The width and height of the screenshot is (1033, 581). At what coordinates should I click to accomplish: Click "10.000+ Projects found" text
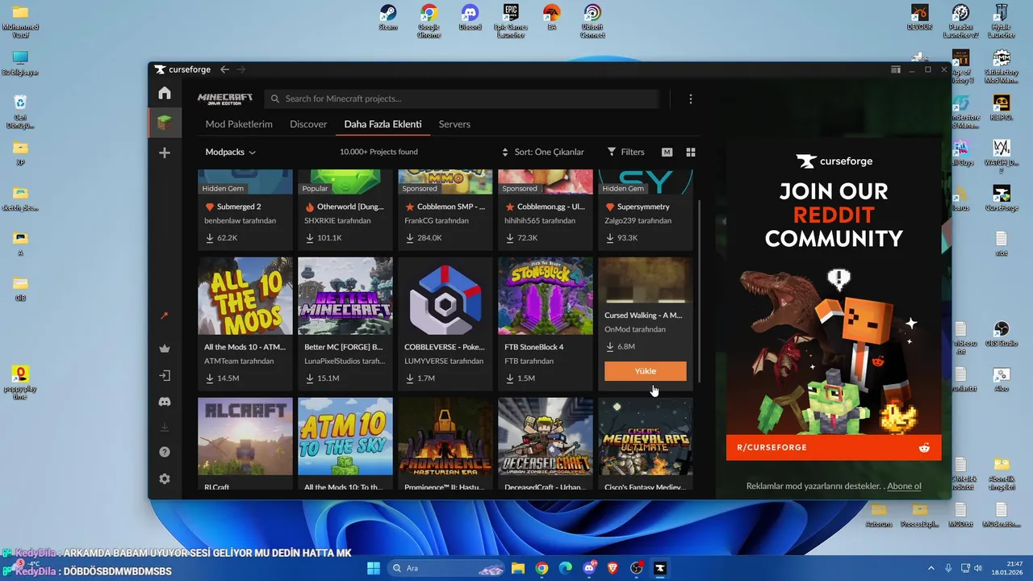378,152
